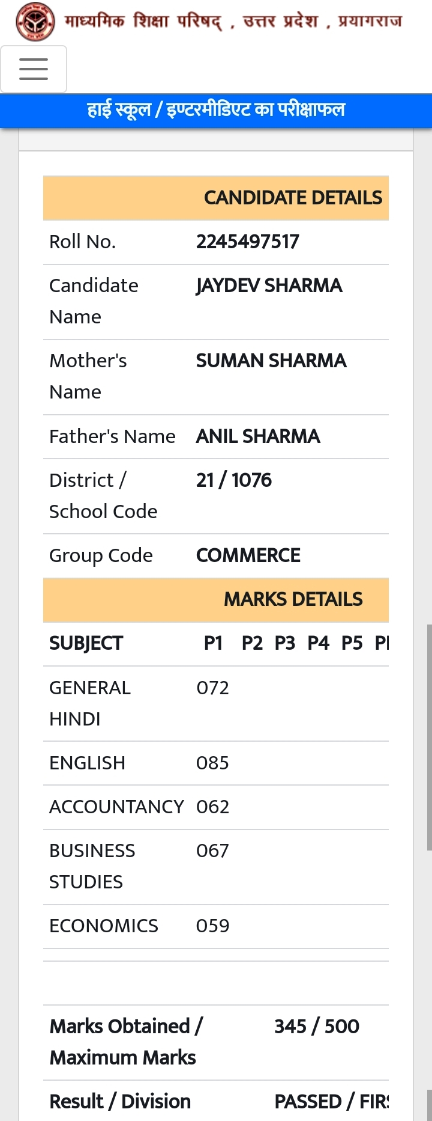Select the ACCOUNTANCY subject row

[216, 808]
